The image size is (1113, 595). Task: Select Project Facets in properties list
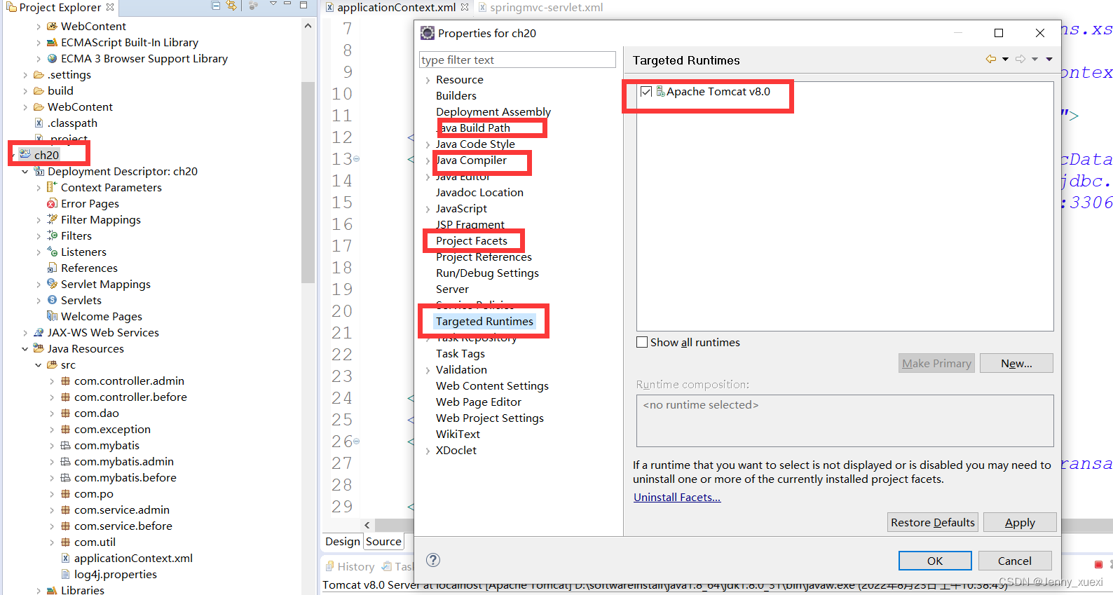tap(472, 240)
